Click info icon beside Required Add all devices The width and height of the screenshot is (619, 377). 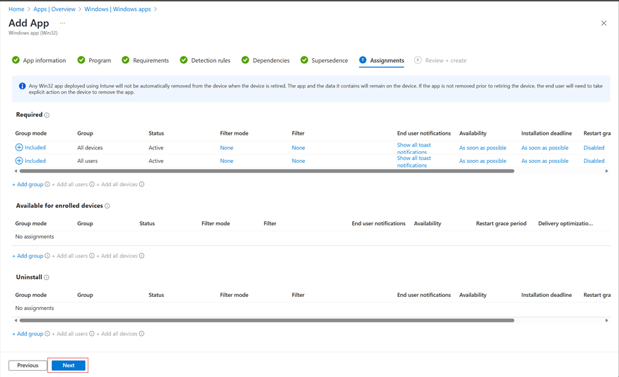point(141,184)
